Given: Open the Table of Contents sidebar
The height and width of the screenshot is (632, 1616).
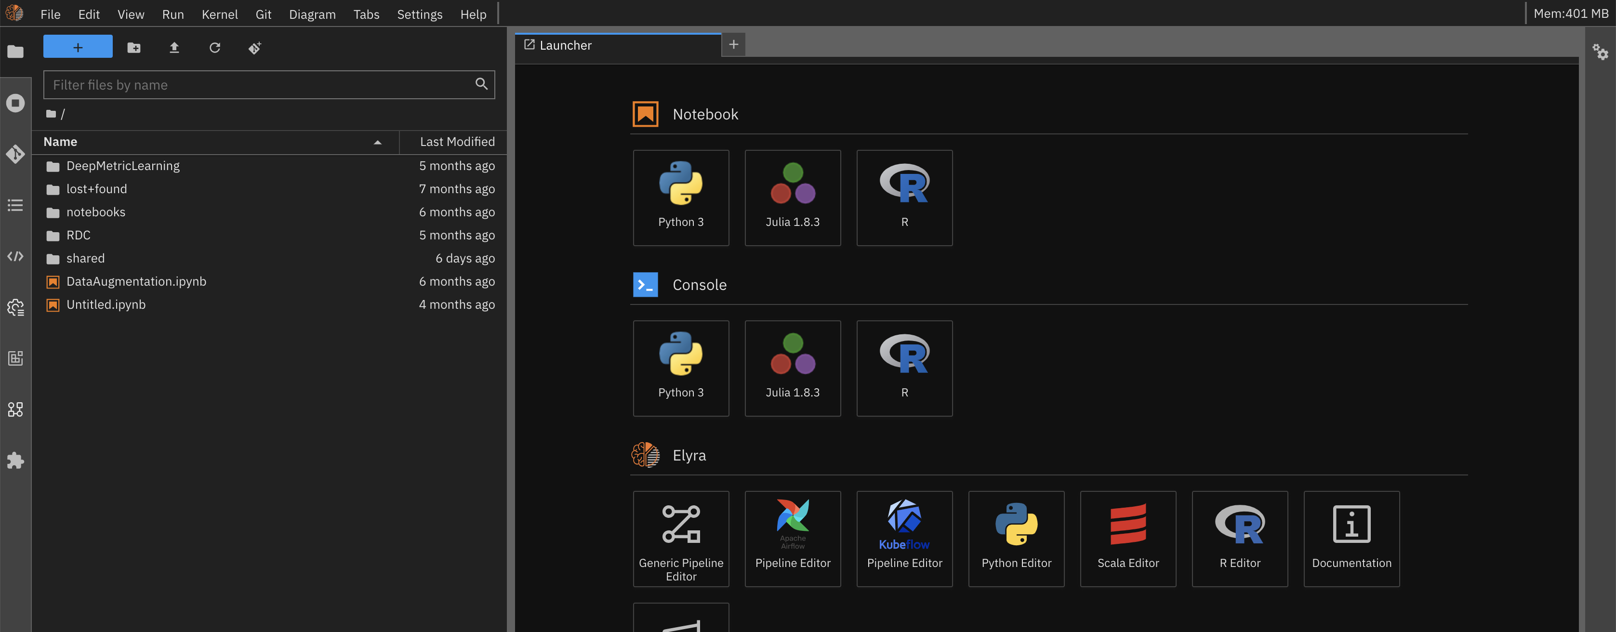Looking at the screenshot, I should 16,205.
